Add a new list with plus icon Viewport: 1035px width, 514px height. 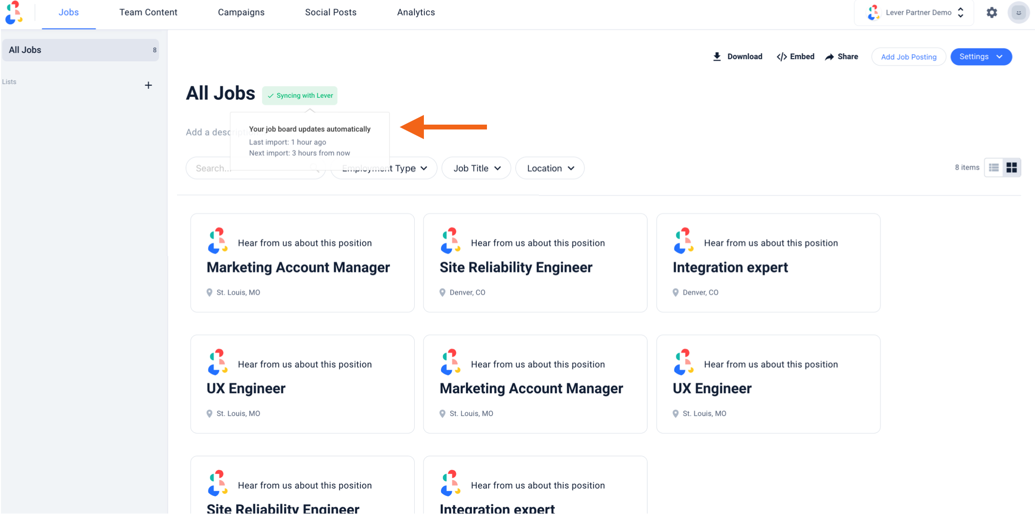point(148,85)
